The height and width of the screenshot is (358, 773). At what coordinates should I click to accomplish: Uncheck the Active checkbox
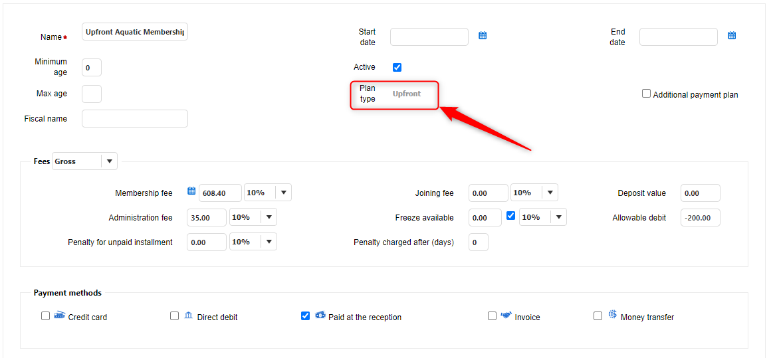tap(397, 67)
